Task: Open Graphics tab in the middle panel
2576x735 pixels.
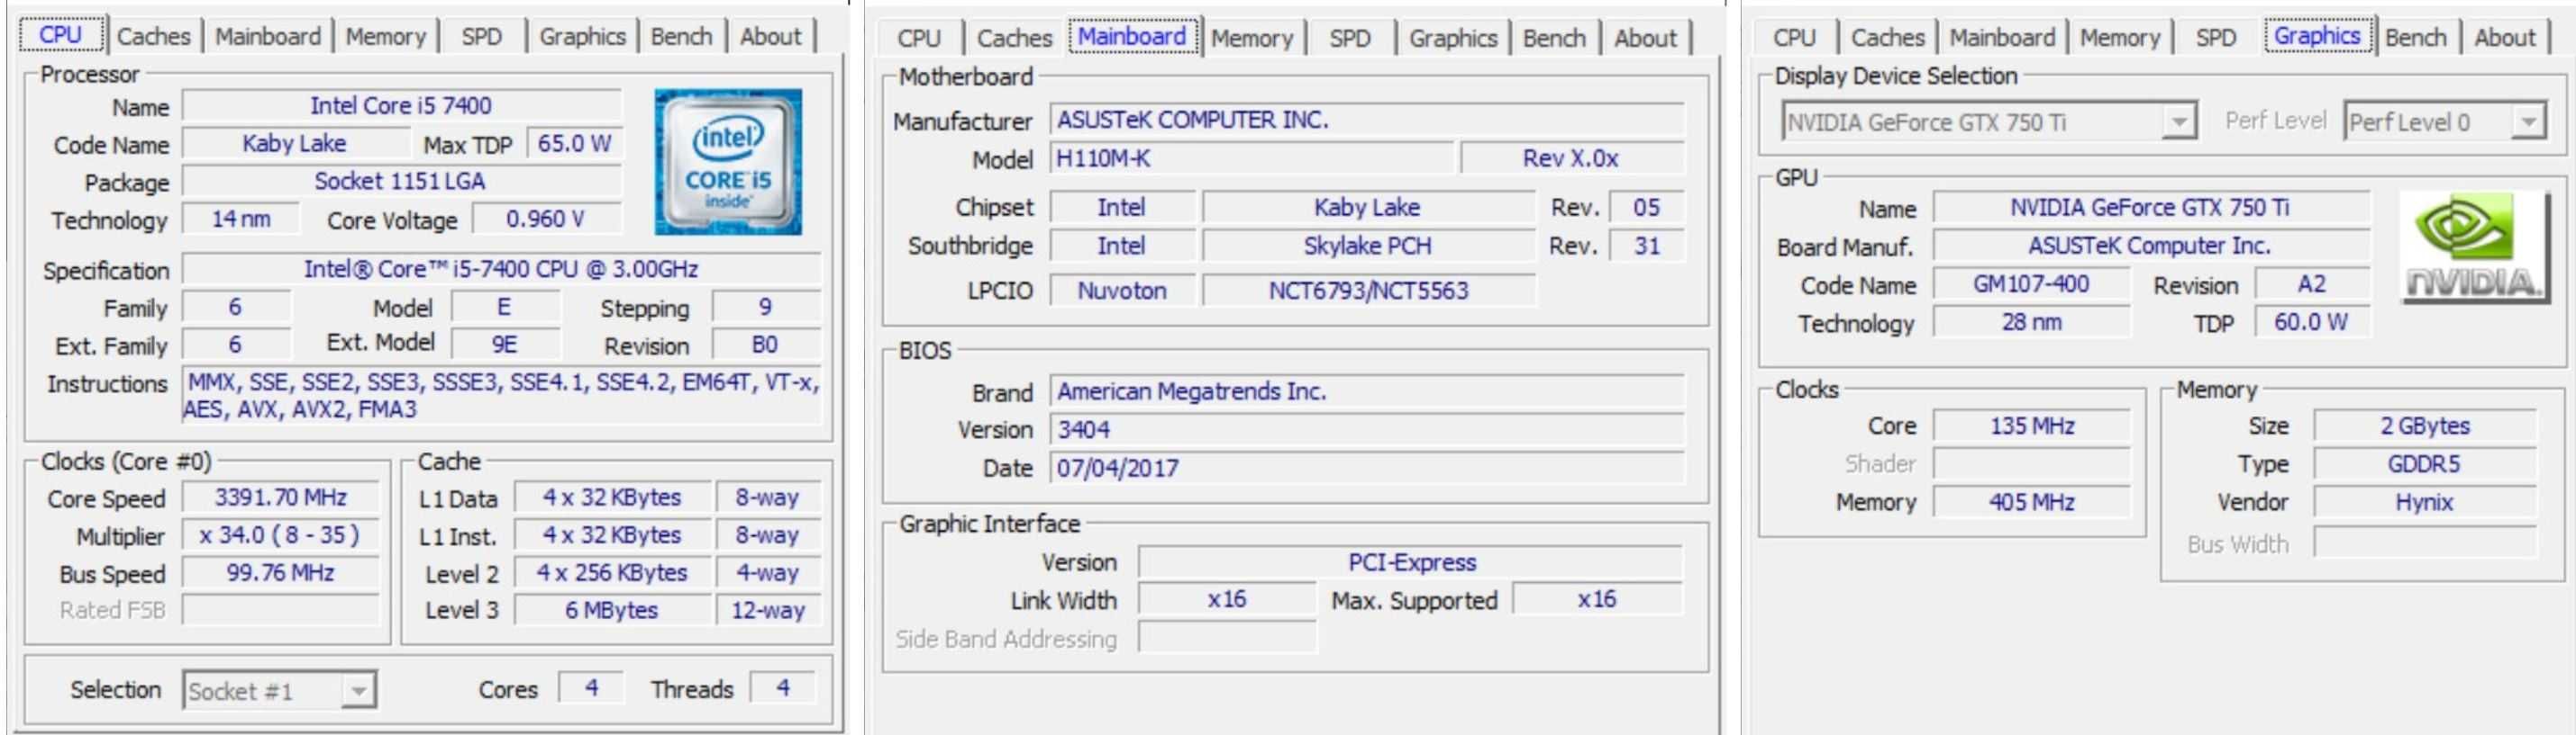Action: coord(1453,38)
